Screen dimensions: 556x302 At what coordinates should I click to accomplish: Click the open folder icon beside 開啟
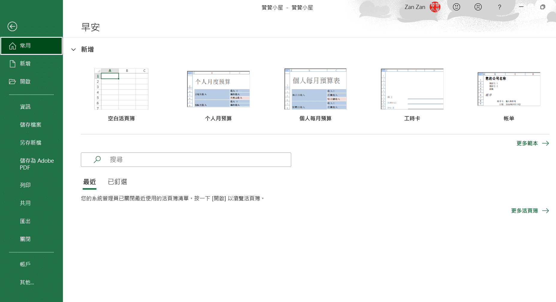coord(12,81)
